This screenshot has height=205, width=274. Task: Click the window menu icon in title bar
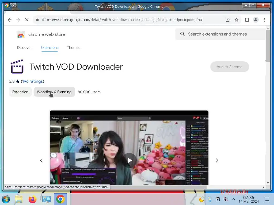6,6
